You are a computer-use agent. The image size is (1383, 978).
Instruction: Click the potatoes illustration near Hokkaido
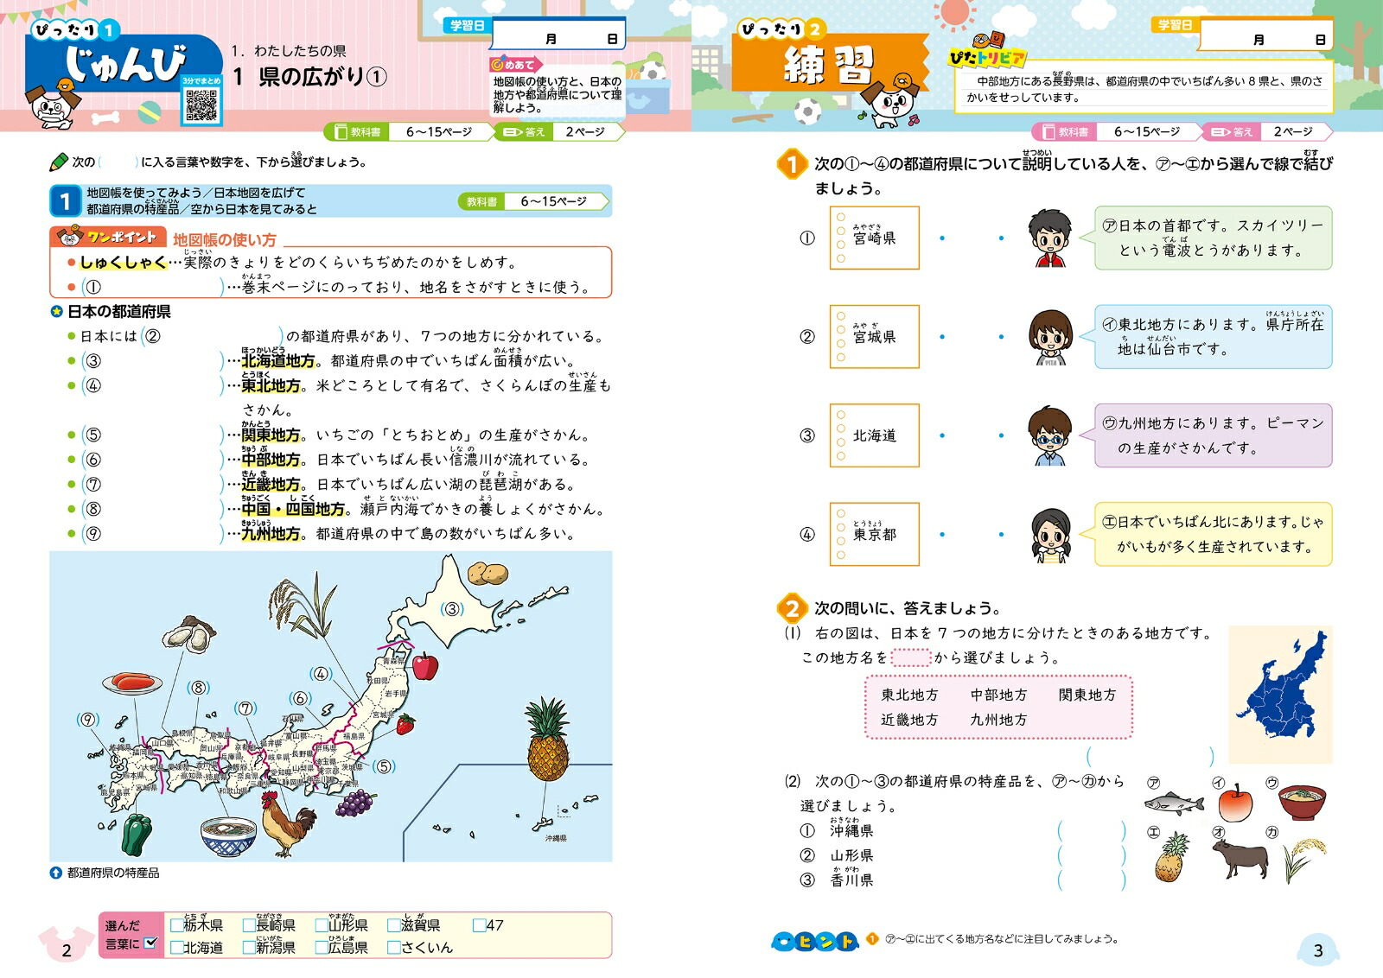488,573
